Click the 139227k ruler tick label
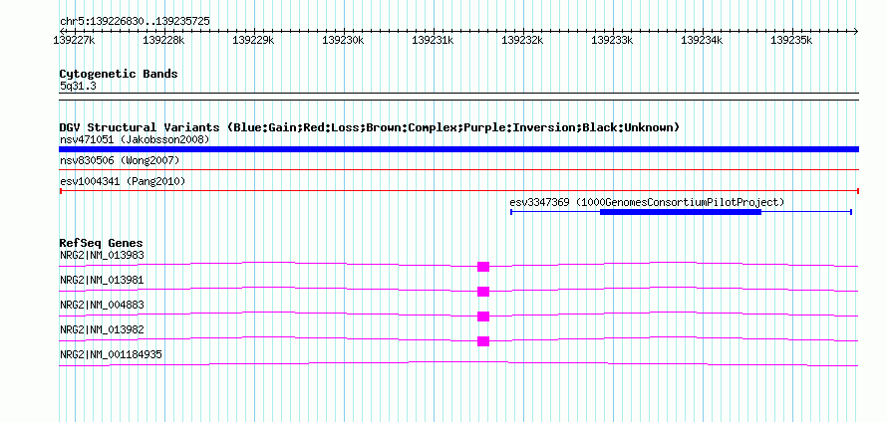887x422 pixels. click(74, 40)
